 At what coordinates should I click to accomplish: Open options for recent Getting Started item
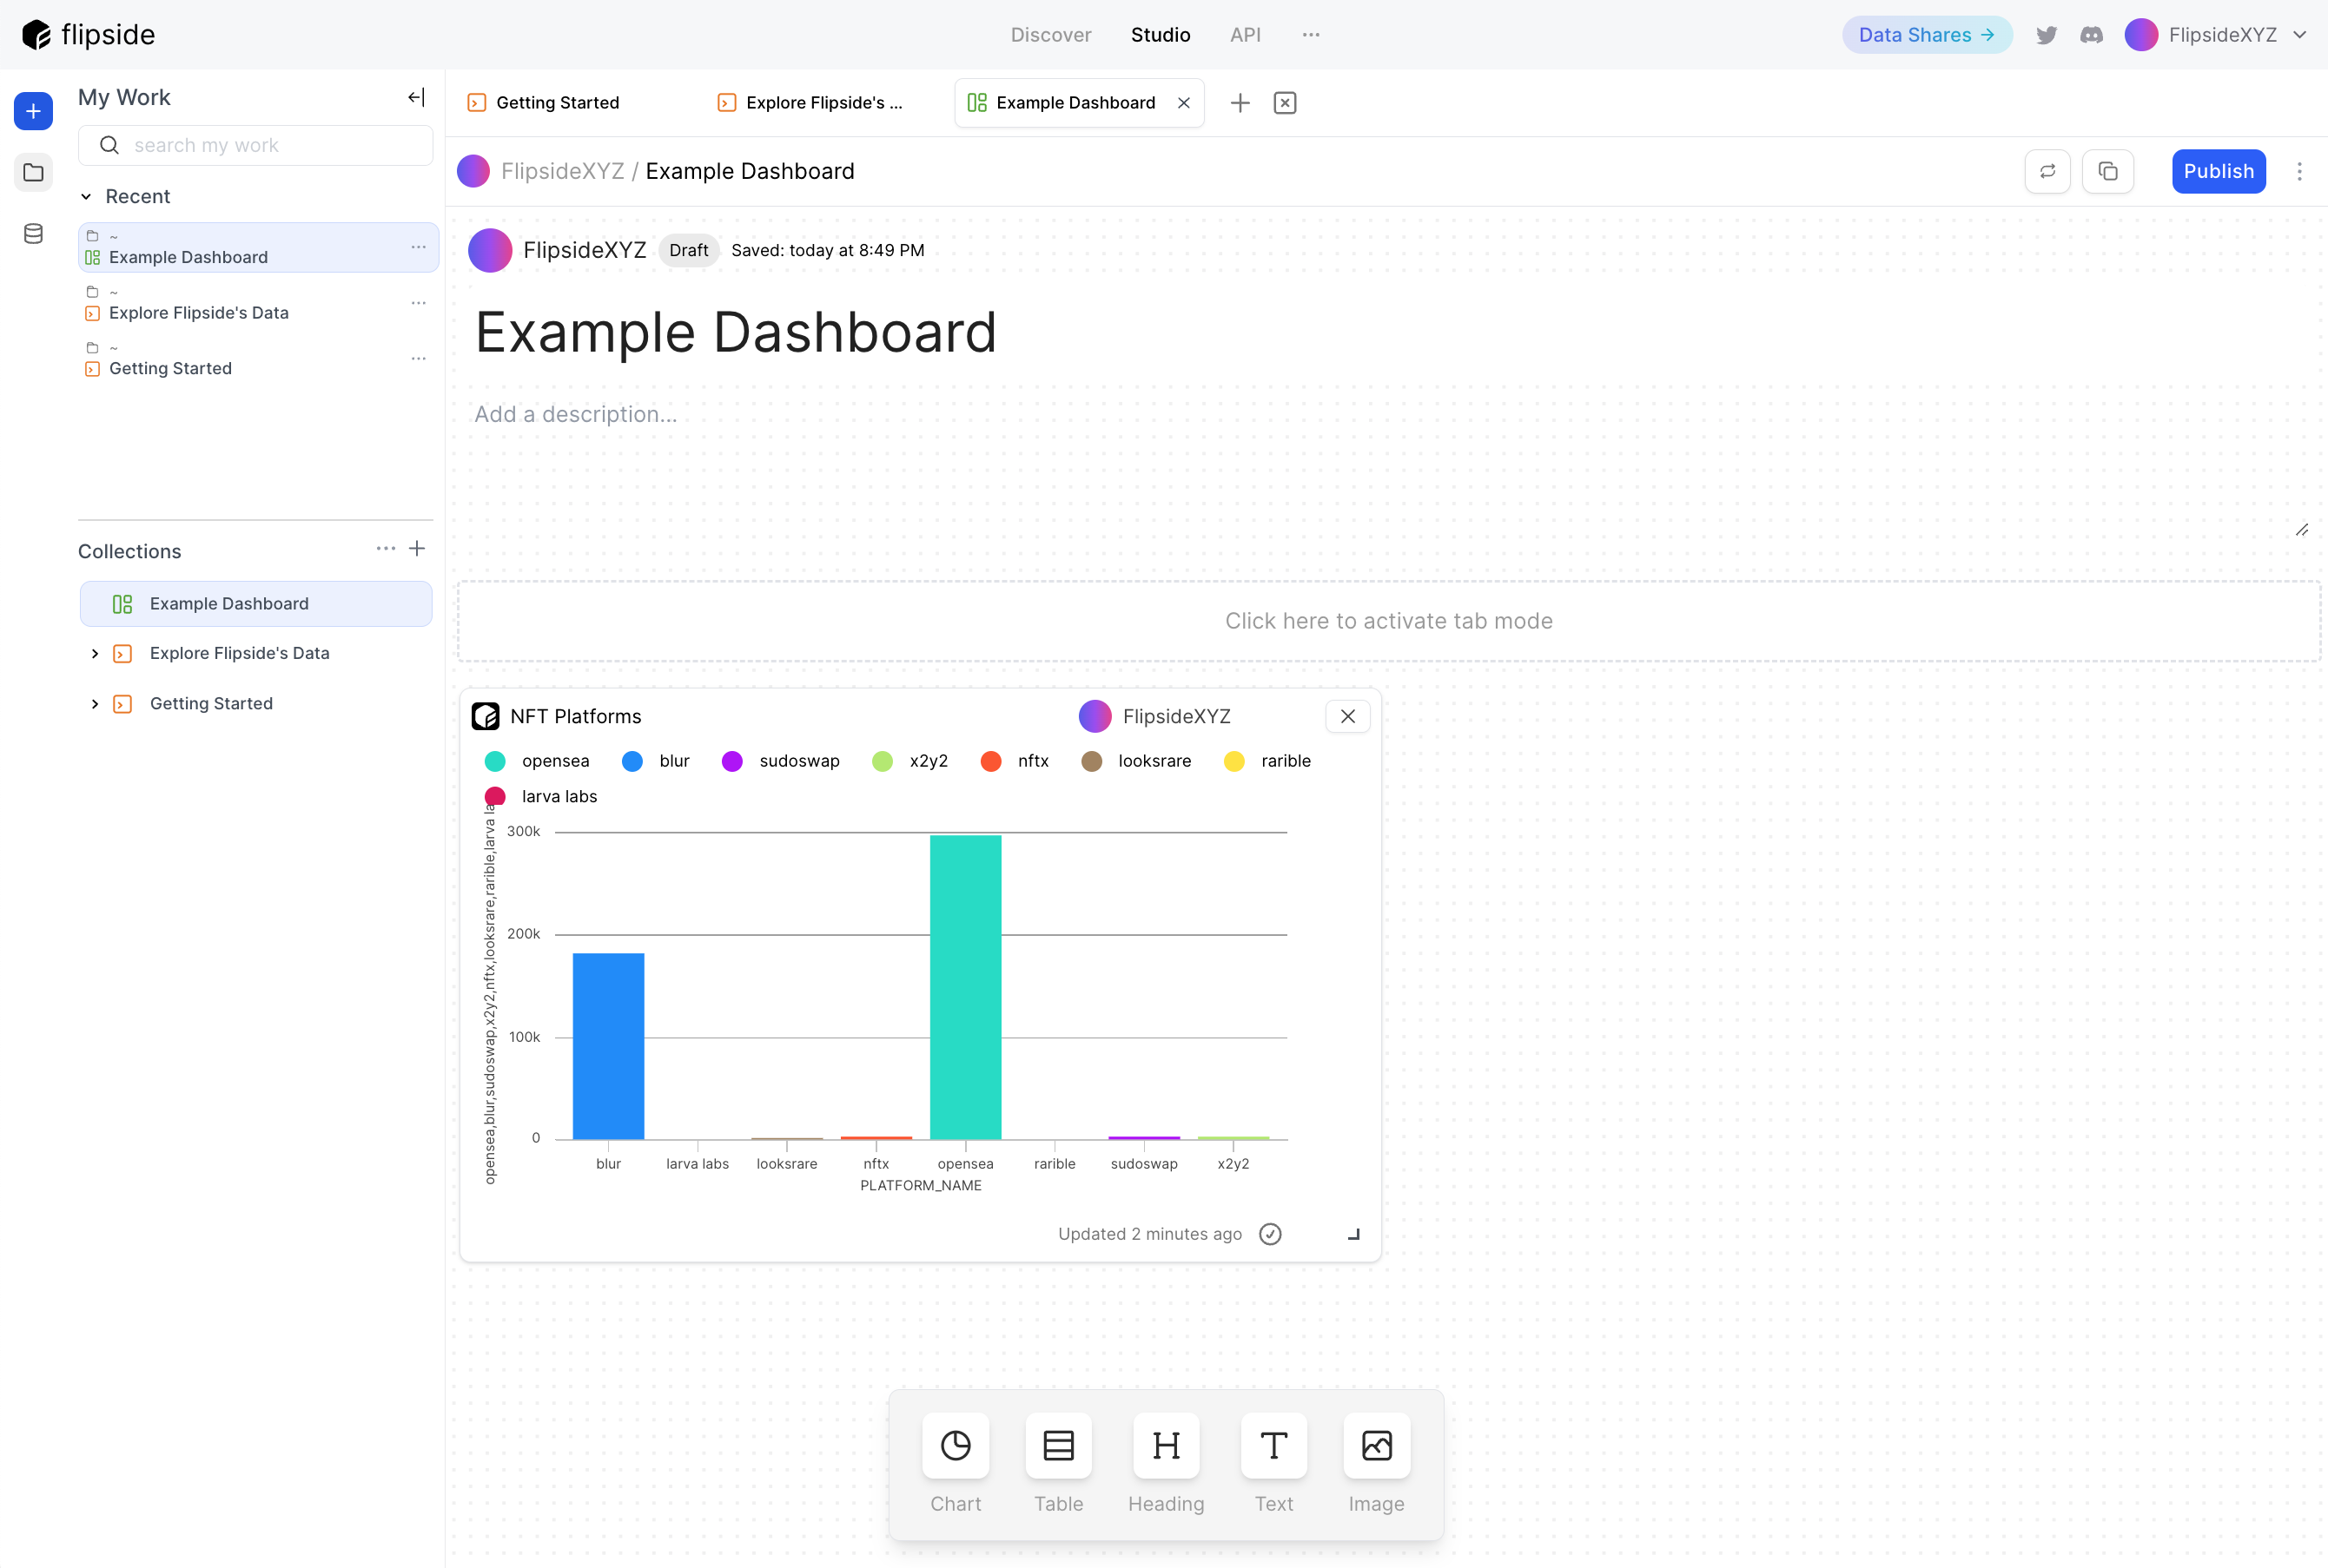click(418, 358)
